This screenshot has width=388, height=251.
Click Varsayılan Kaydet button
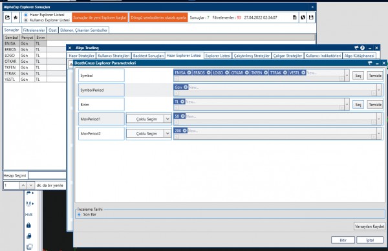click(x=369, y=226)
